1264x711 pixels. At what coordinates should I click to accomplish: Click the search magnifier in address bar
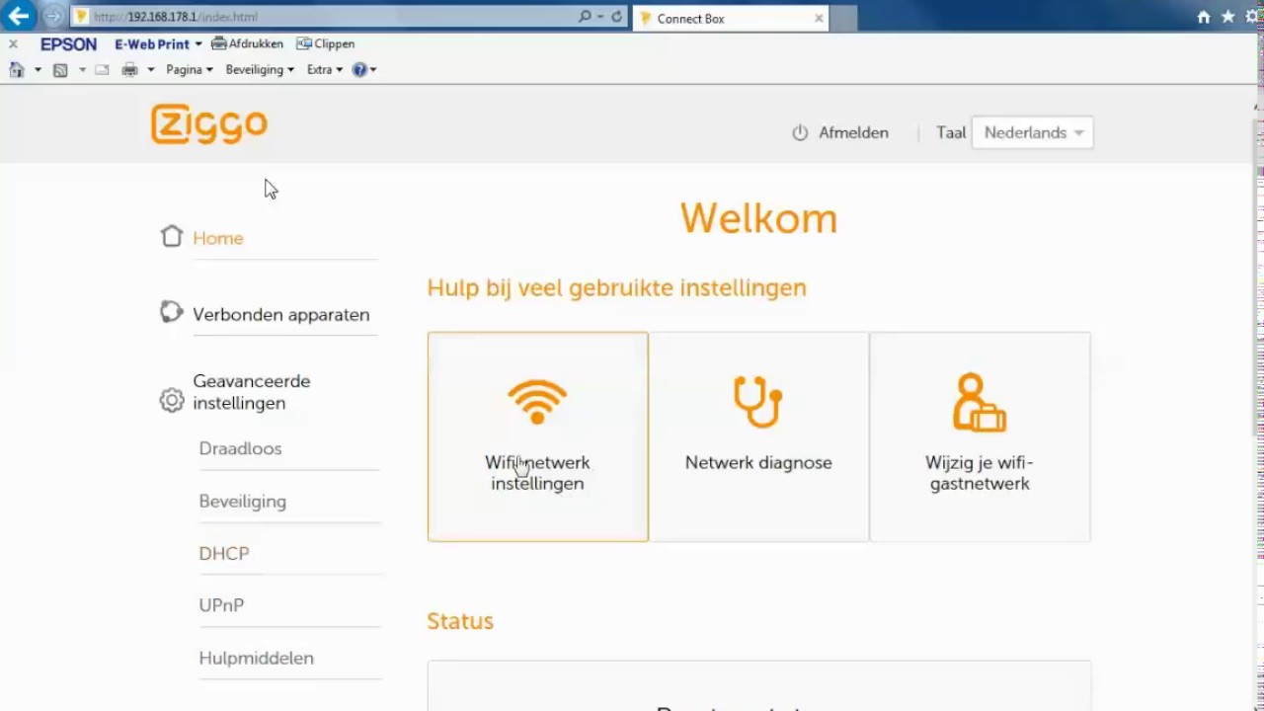585,17
